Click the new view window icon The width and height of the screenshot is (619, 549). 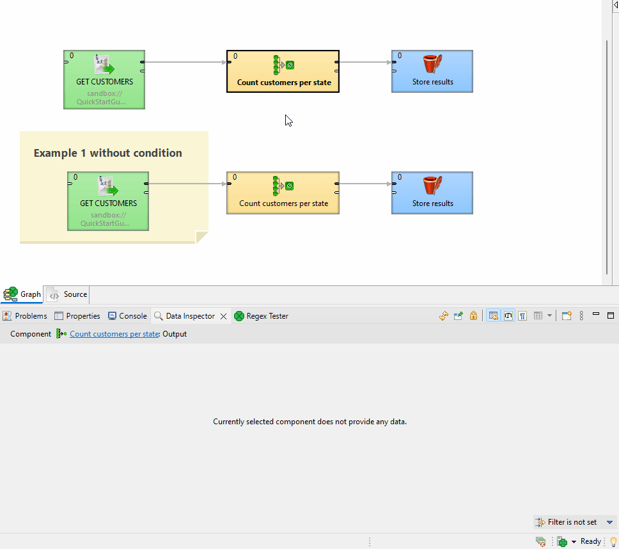pyautogui.click(x=567, y=316)
